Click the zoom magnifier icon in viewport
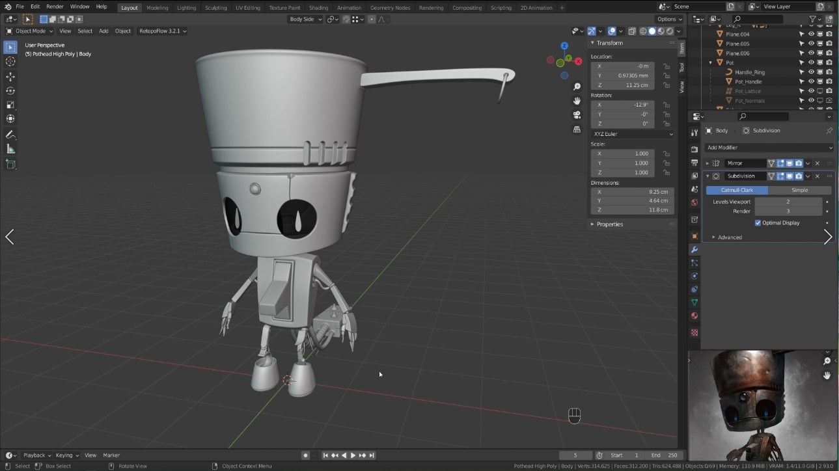This screenshot has width=839, height=471. pyautogui.click(x=577, y=86)
